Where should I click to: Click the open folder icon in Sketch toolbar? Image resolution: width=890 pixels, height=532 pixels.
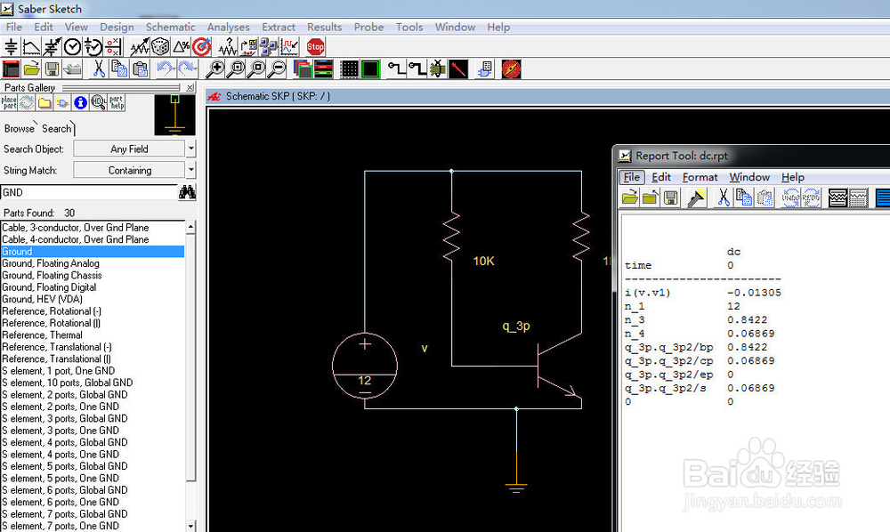[32, 69]
